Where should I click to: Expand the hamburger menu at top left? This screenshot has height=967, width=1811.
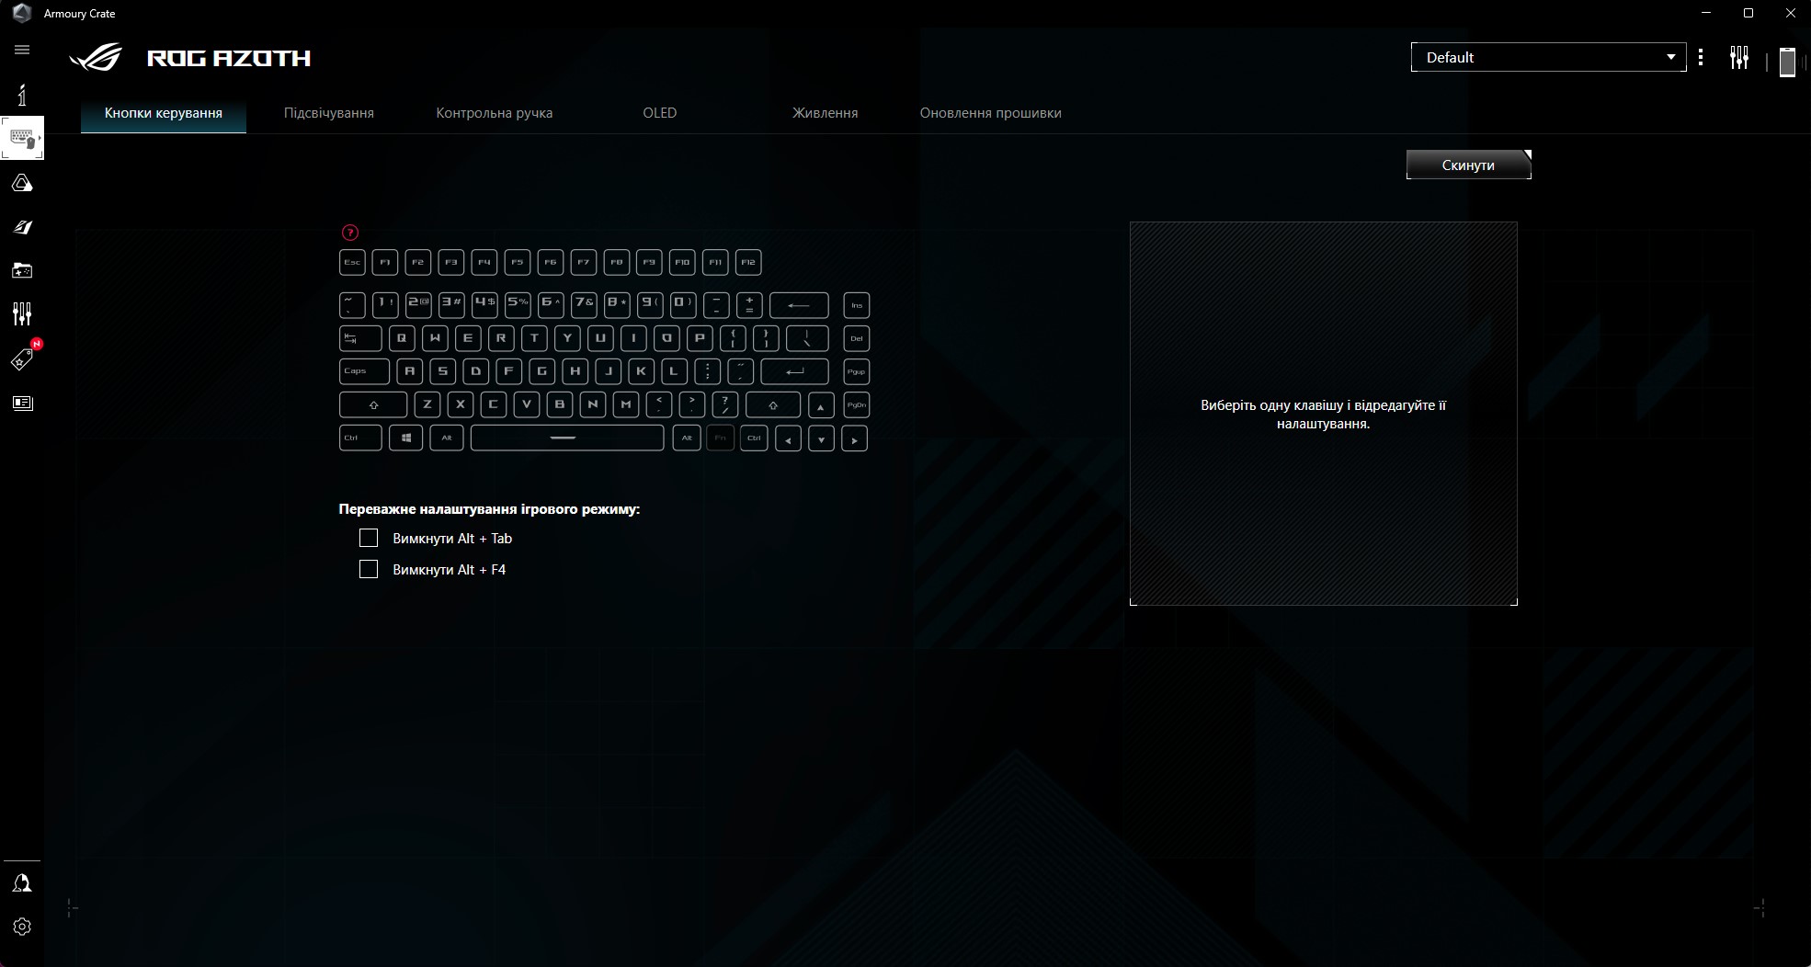coord(22,50)
